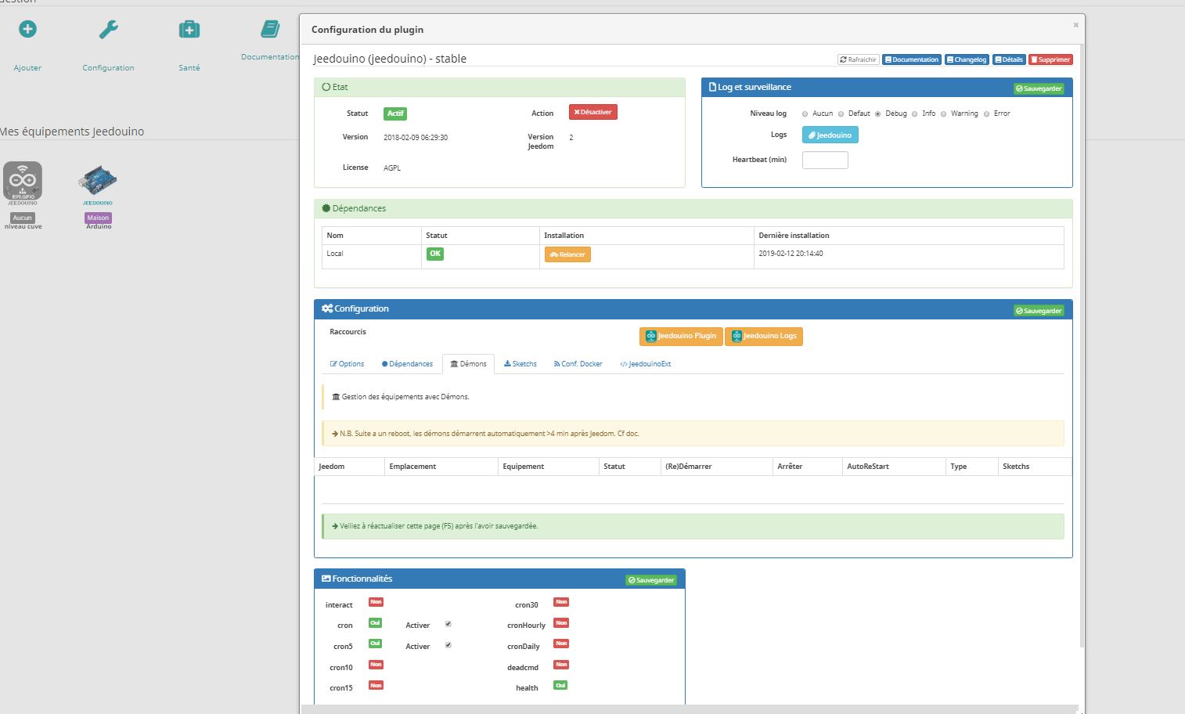This screenshot has height=714, width=1185.
Task: Click the Configuration panel gears icon
Action: (x=327, y=308)
